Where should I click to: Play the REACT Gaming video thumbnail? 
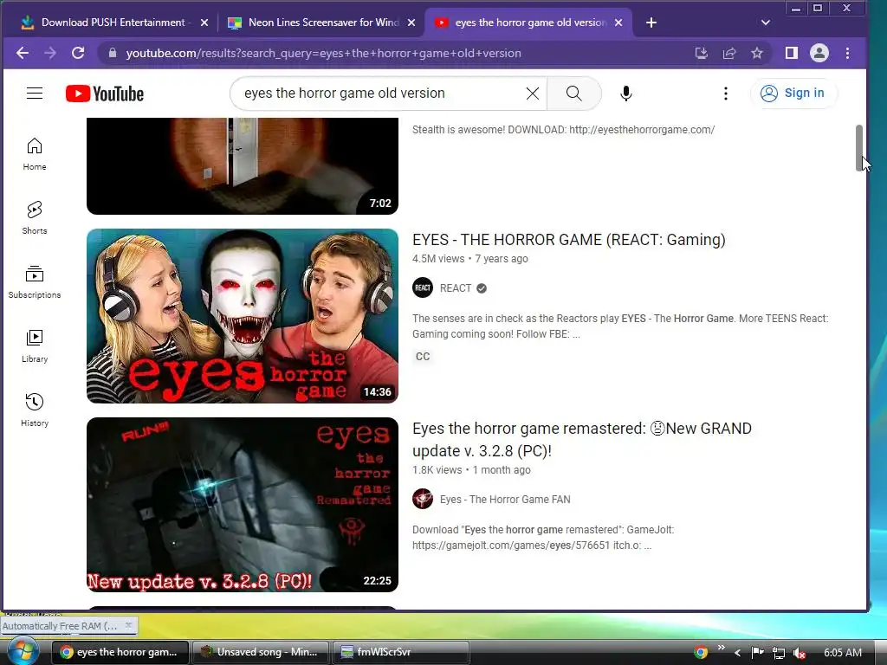point(243,315)
